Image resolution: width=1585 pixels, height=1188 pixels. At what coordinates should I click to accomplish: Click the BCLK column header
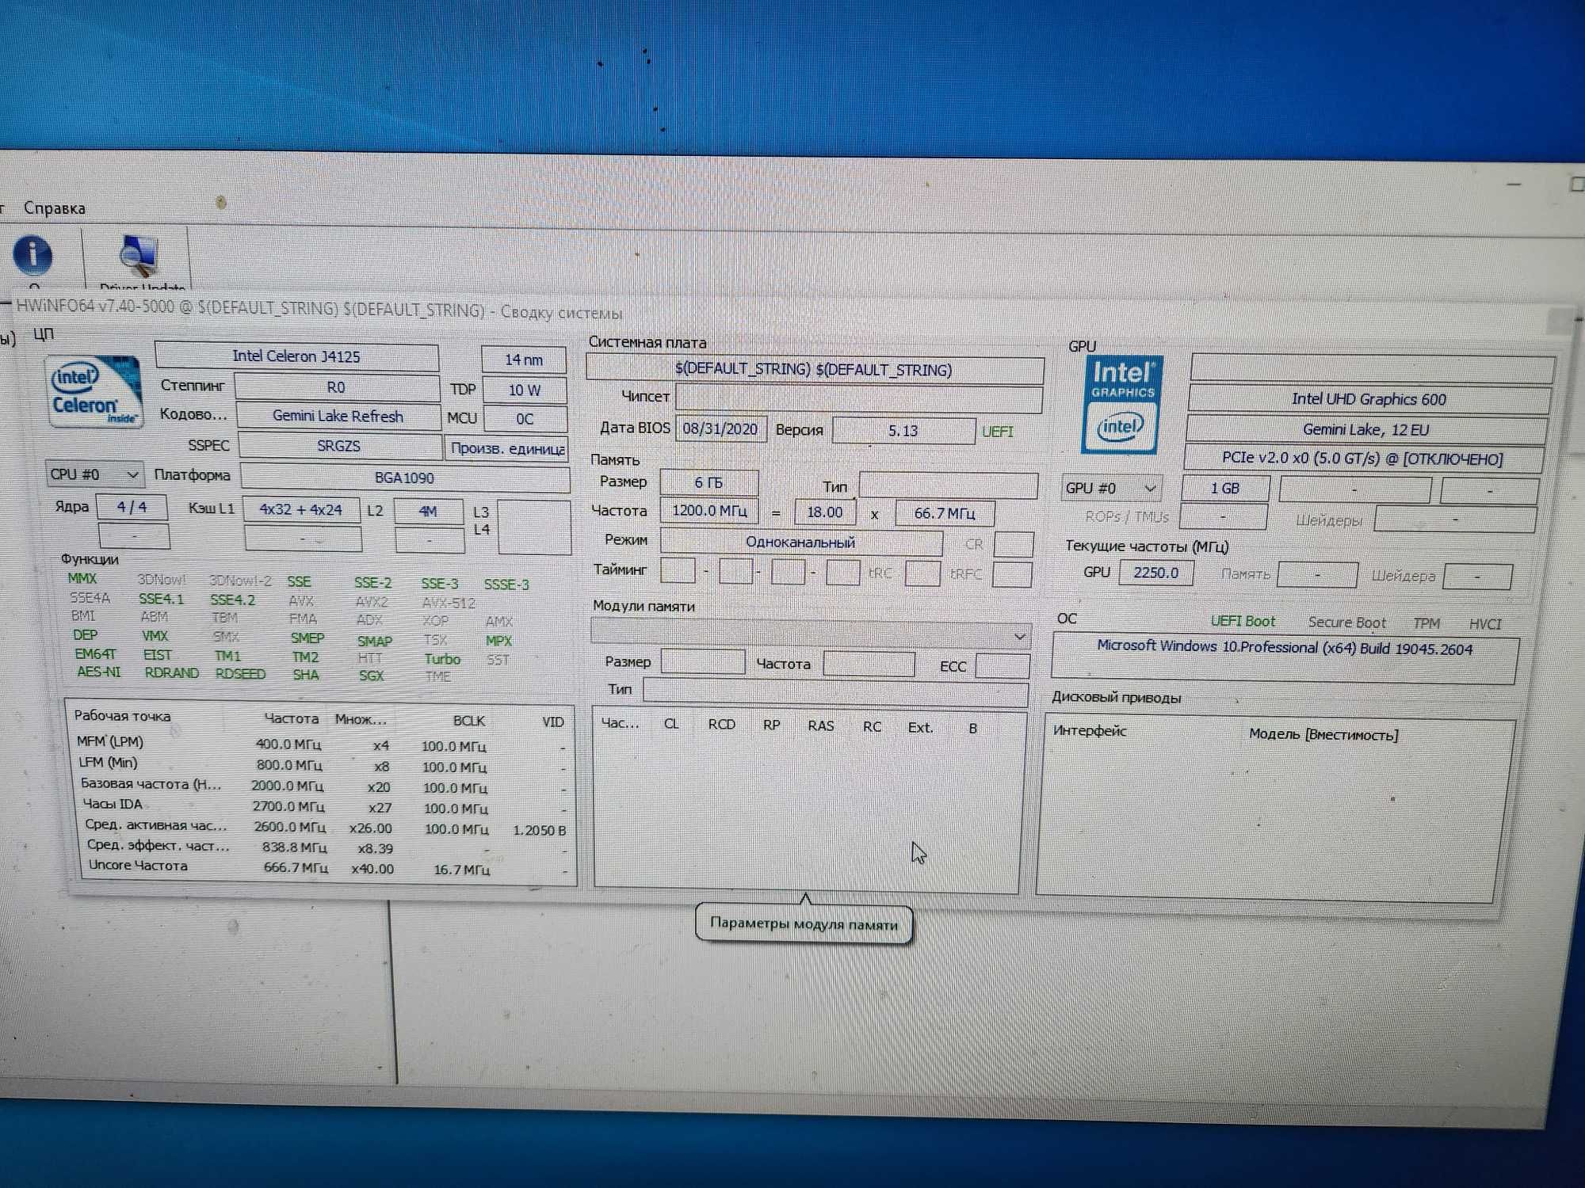(x=469, y=721)
